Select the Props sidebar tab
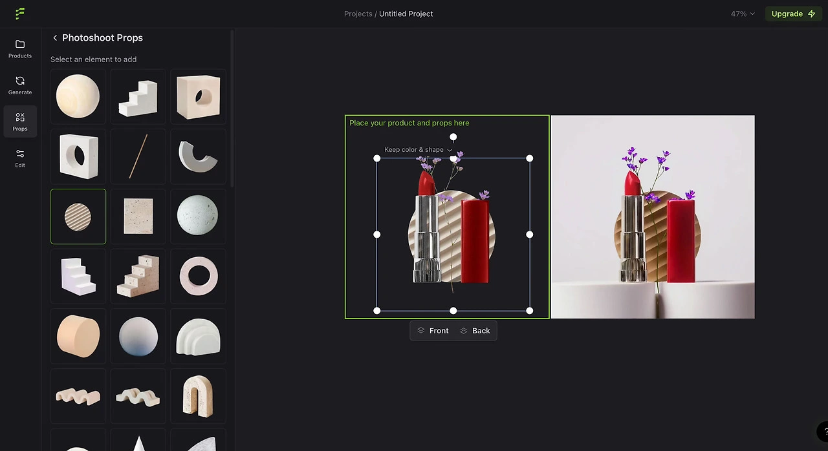The width and height of the screenshot is (828, 451). [x=20, y=121]
